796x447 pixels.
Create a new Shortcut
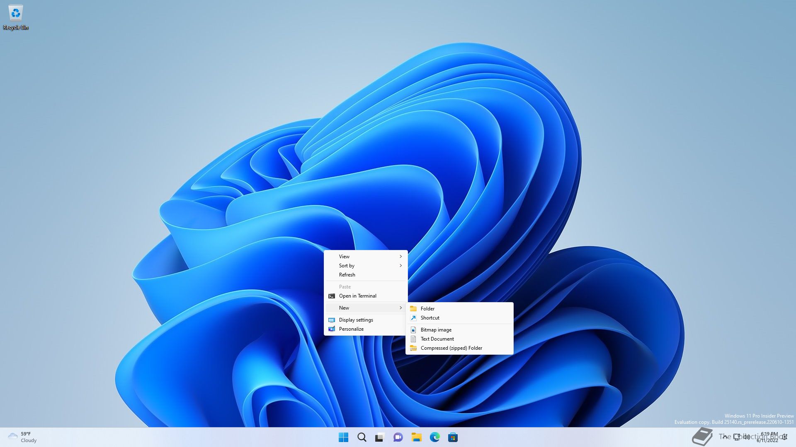coord(459,318)
